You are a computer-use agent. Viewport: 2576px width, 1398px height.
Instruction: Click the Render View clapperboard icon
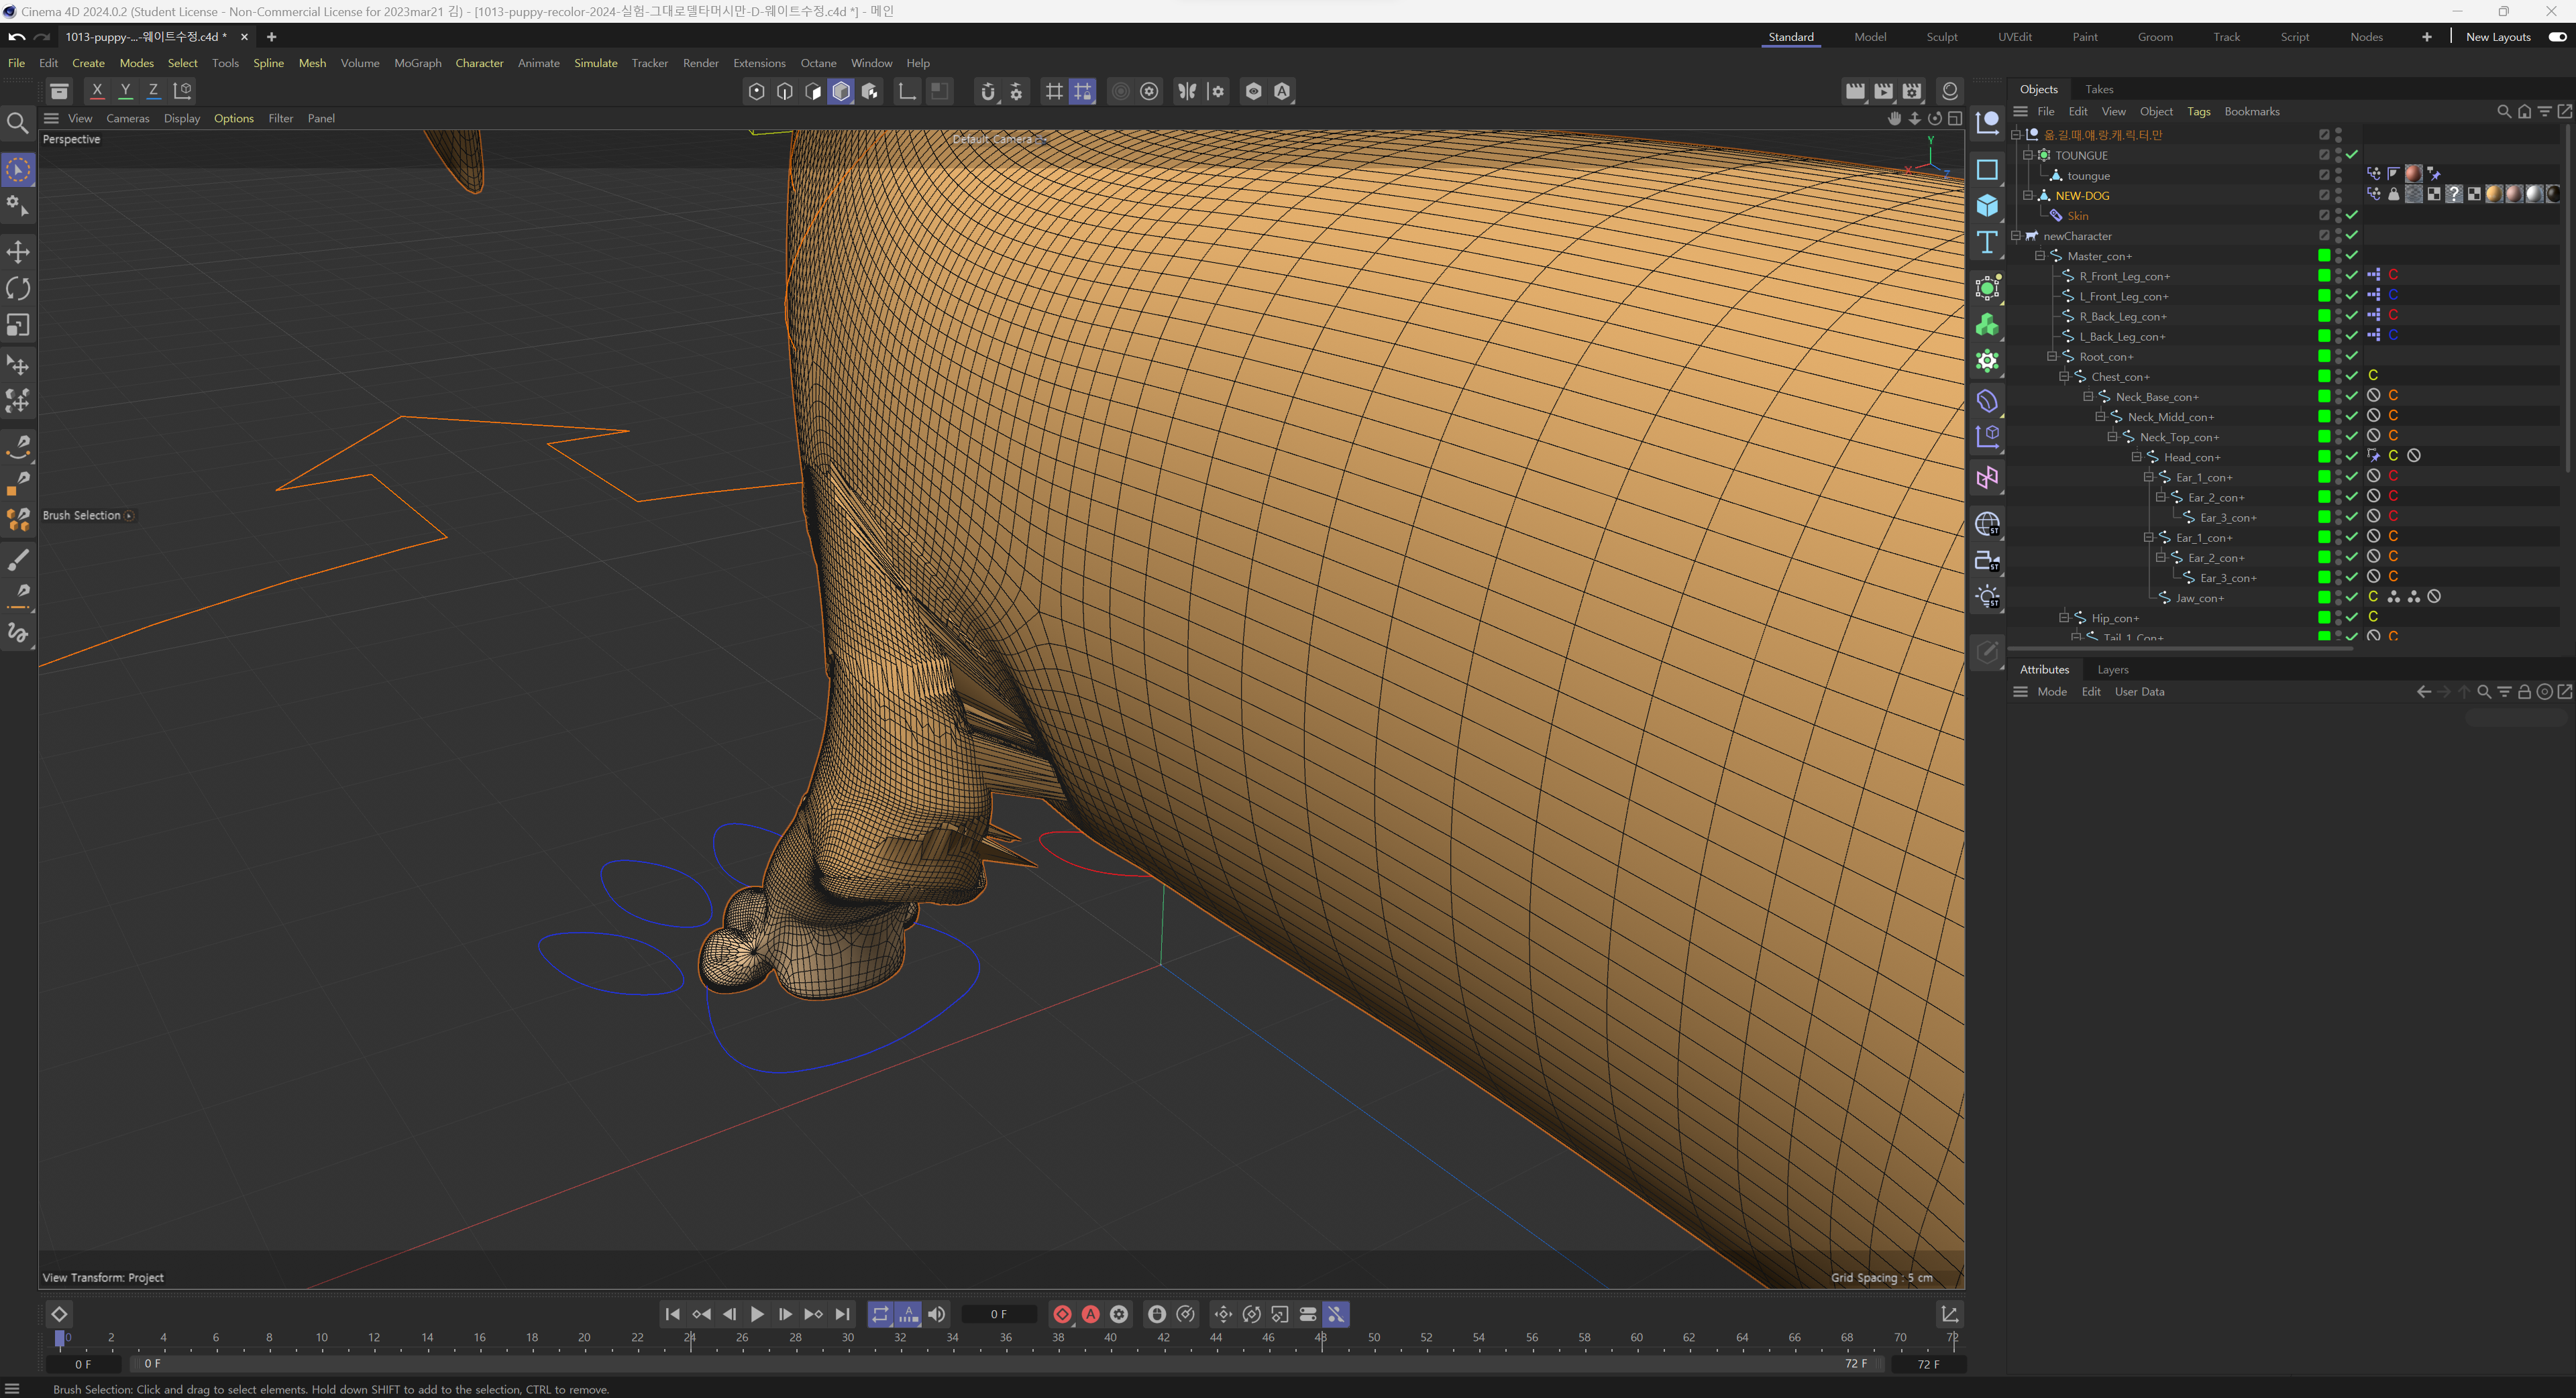pyautogui.click(x=1855, y=91)
